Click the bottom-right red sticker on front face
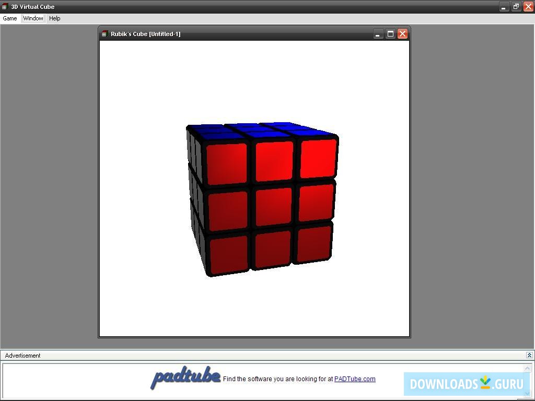This screenshot has width=535, height=401. 314,243
